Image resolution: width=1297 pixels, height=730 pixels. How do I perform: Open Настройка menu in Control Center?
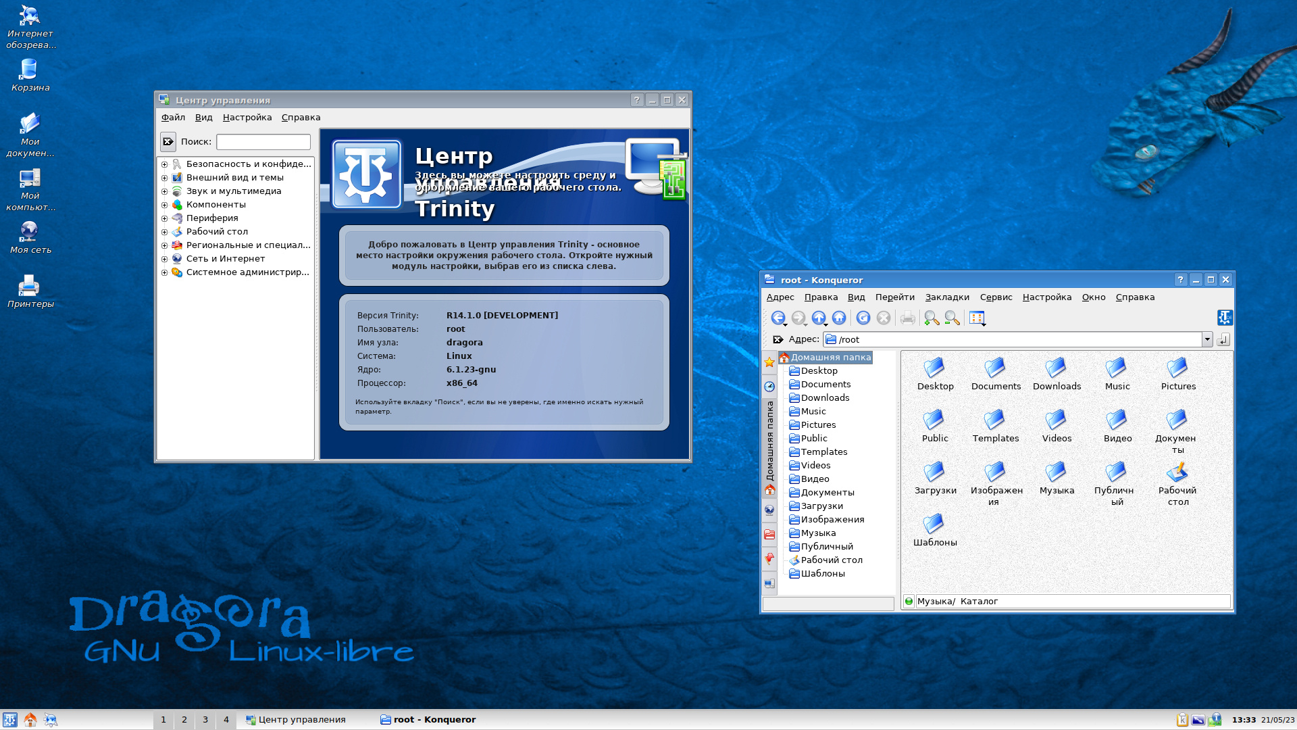click(x=247, y=118)
